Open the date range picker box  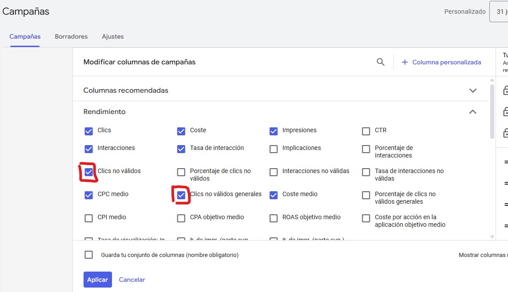pyautogui.click(x=499, y=12)
